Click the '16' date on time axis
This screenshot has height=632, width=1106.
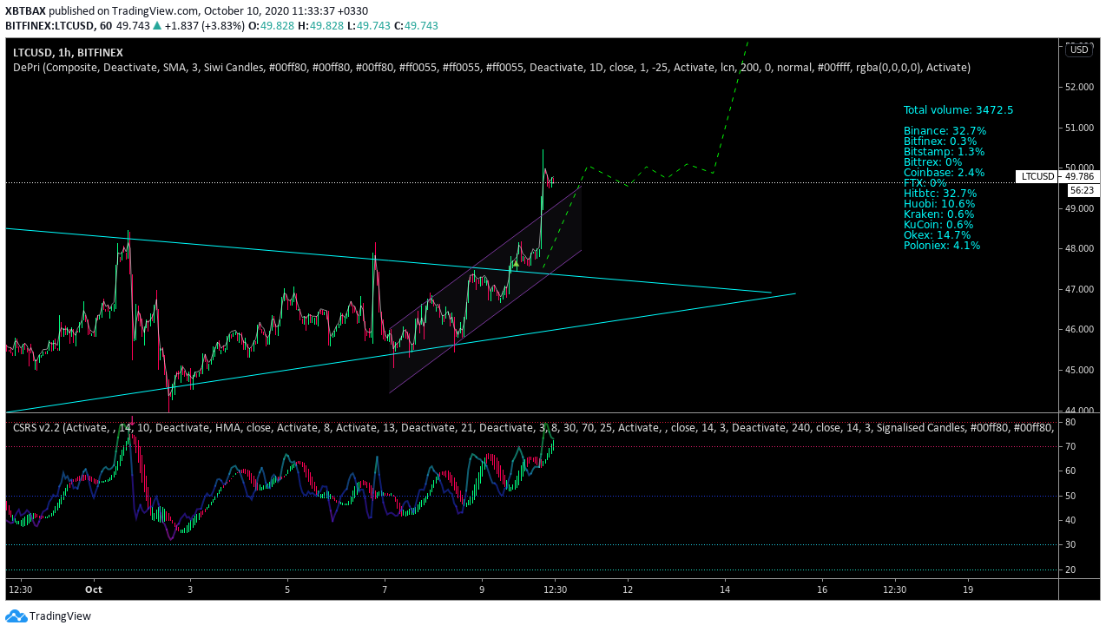pyautogui.click(x=822, y=589)
